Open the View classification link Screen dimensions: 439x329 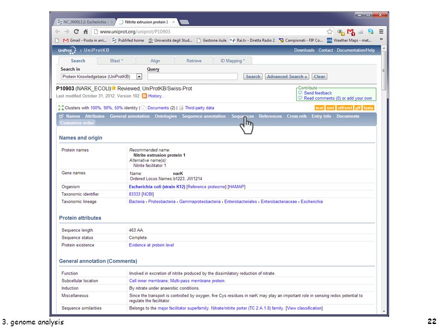[x=304, y=308]
